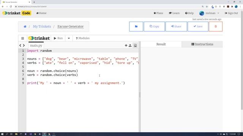Close the Excuse Generator browser tab
The width and height of the screenshot is (243, 136).
(x=30, y=2)
